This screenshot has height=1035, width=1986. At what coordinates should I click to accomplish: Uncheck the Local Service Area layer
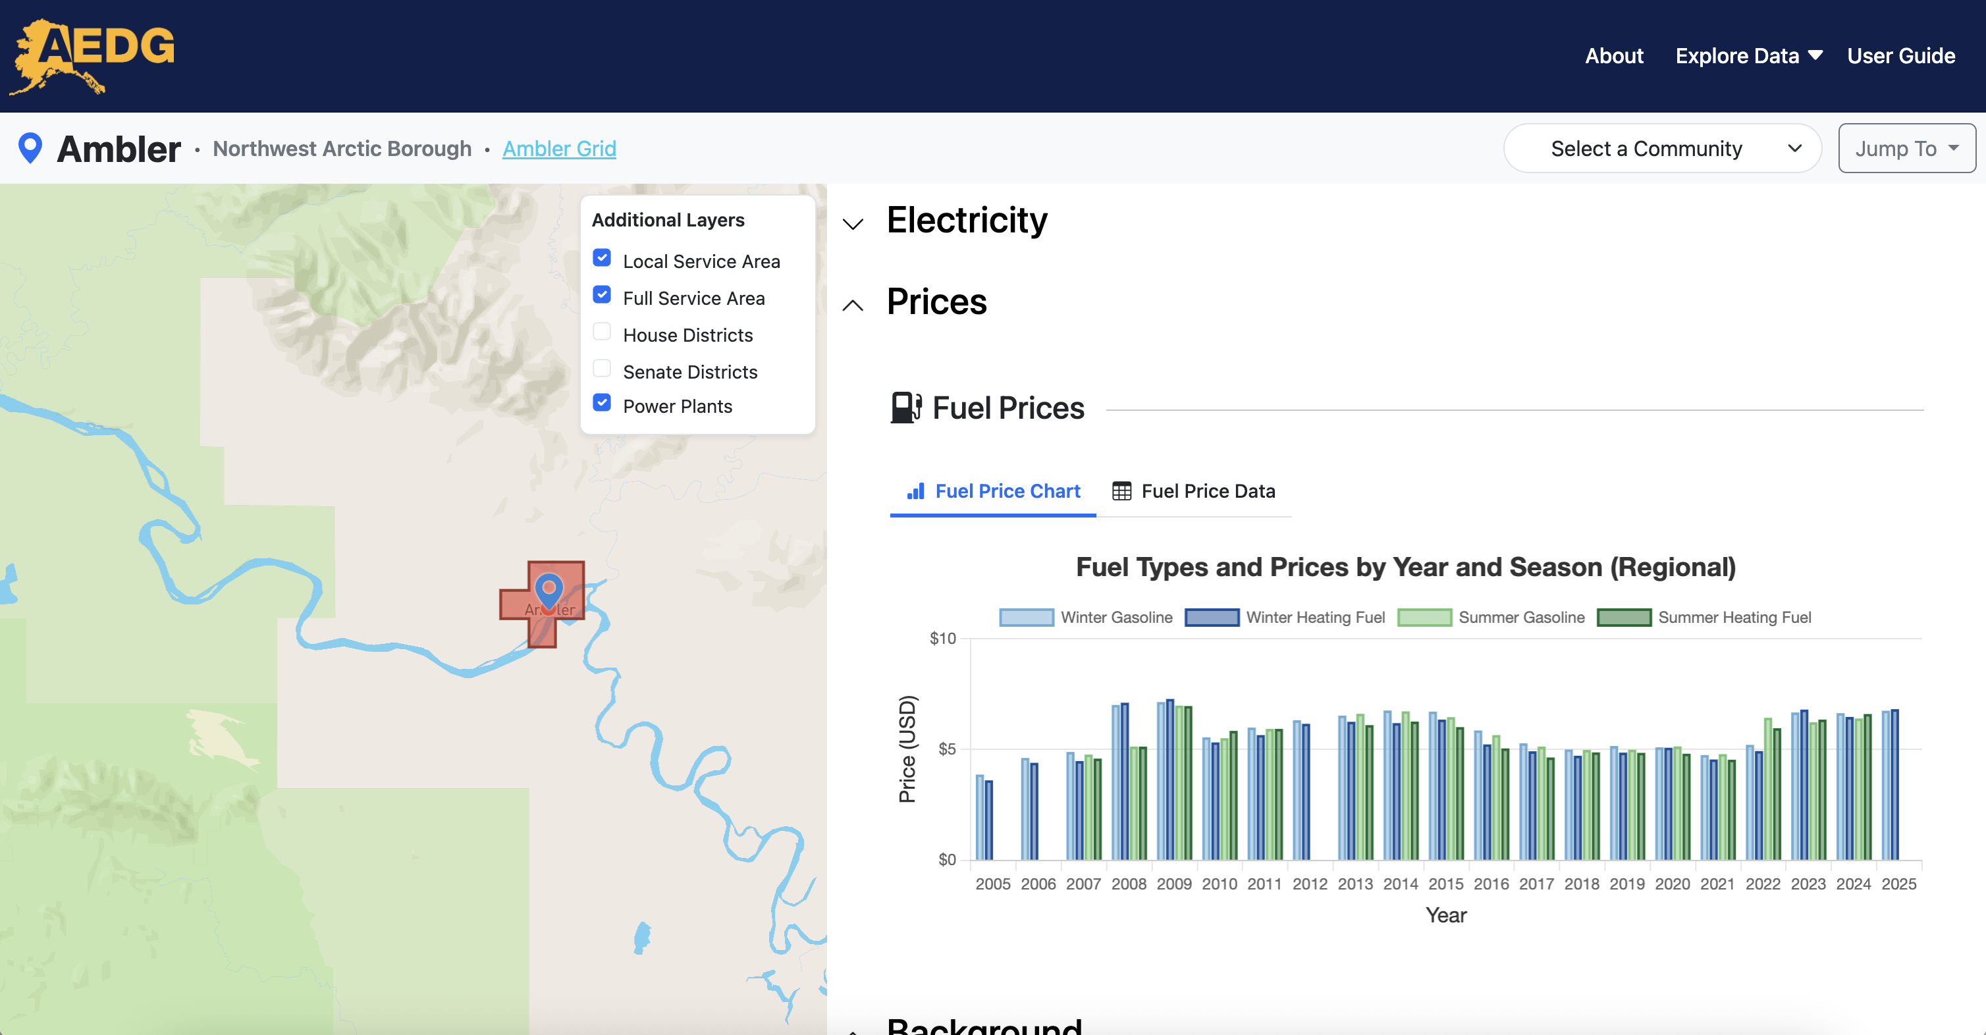click(602, 258)
